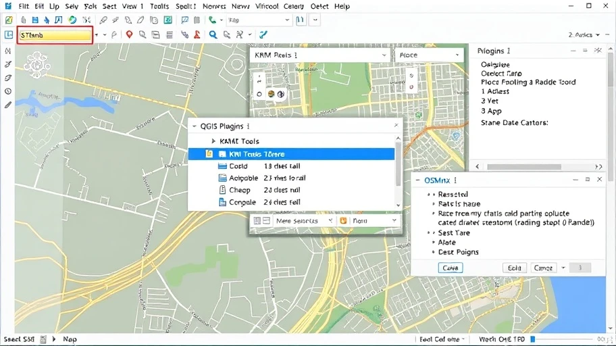Click the split-columns icon left of Mere Senctes
616x346 pixels.
click(x=257, y=220)
